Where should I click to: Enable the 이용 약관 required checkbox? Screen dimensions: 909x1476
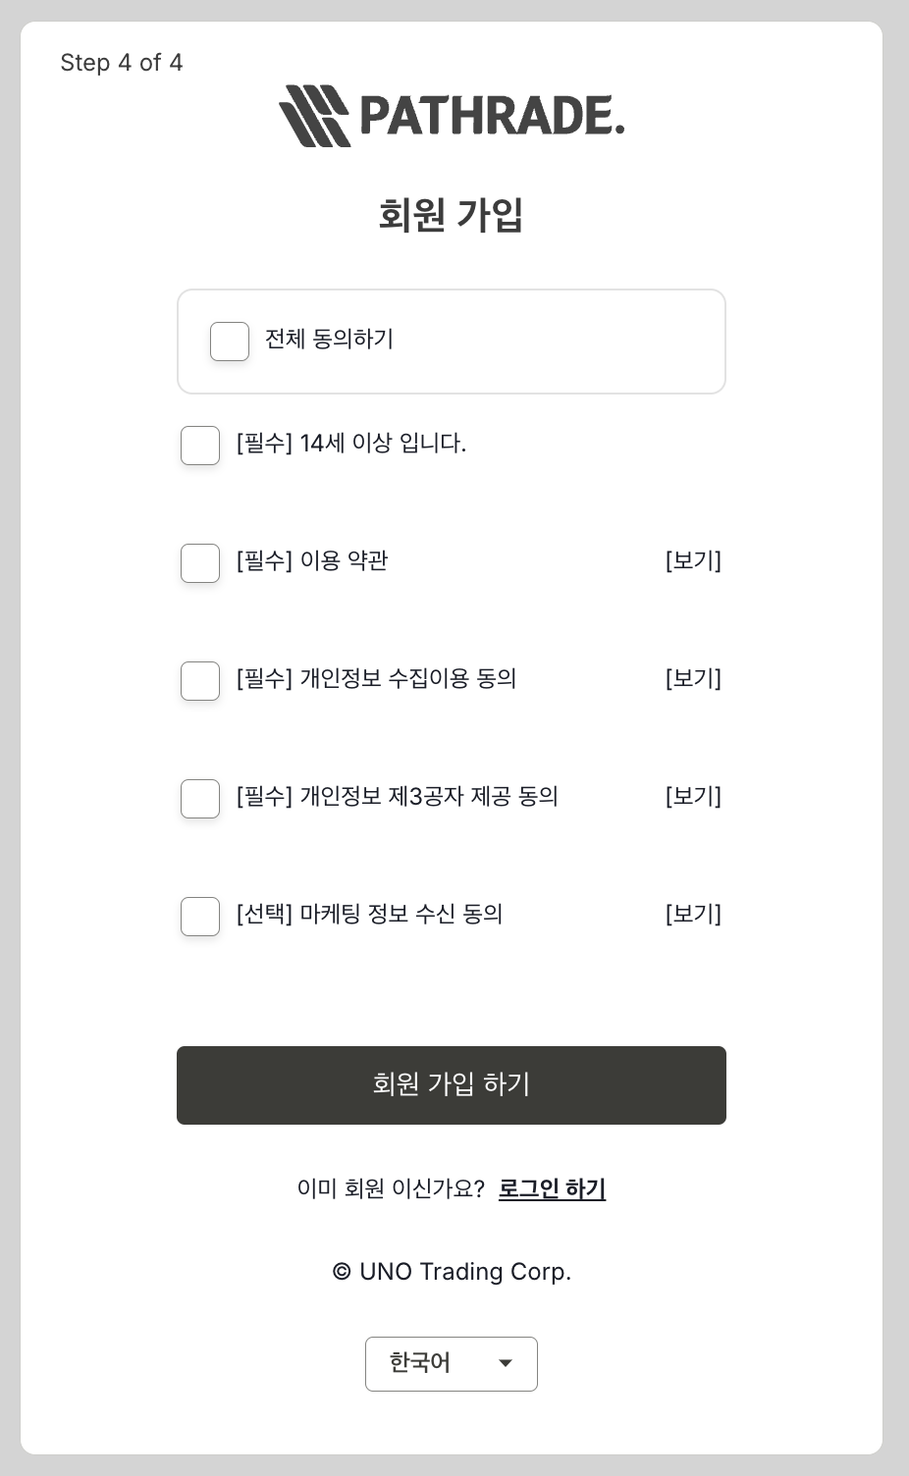tap(200, 563)
